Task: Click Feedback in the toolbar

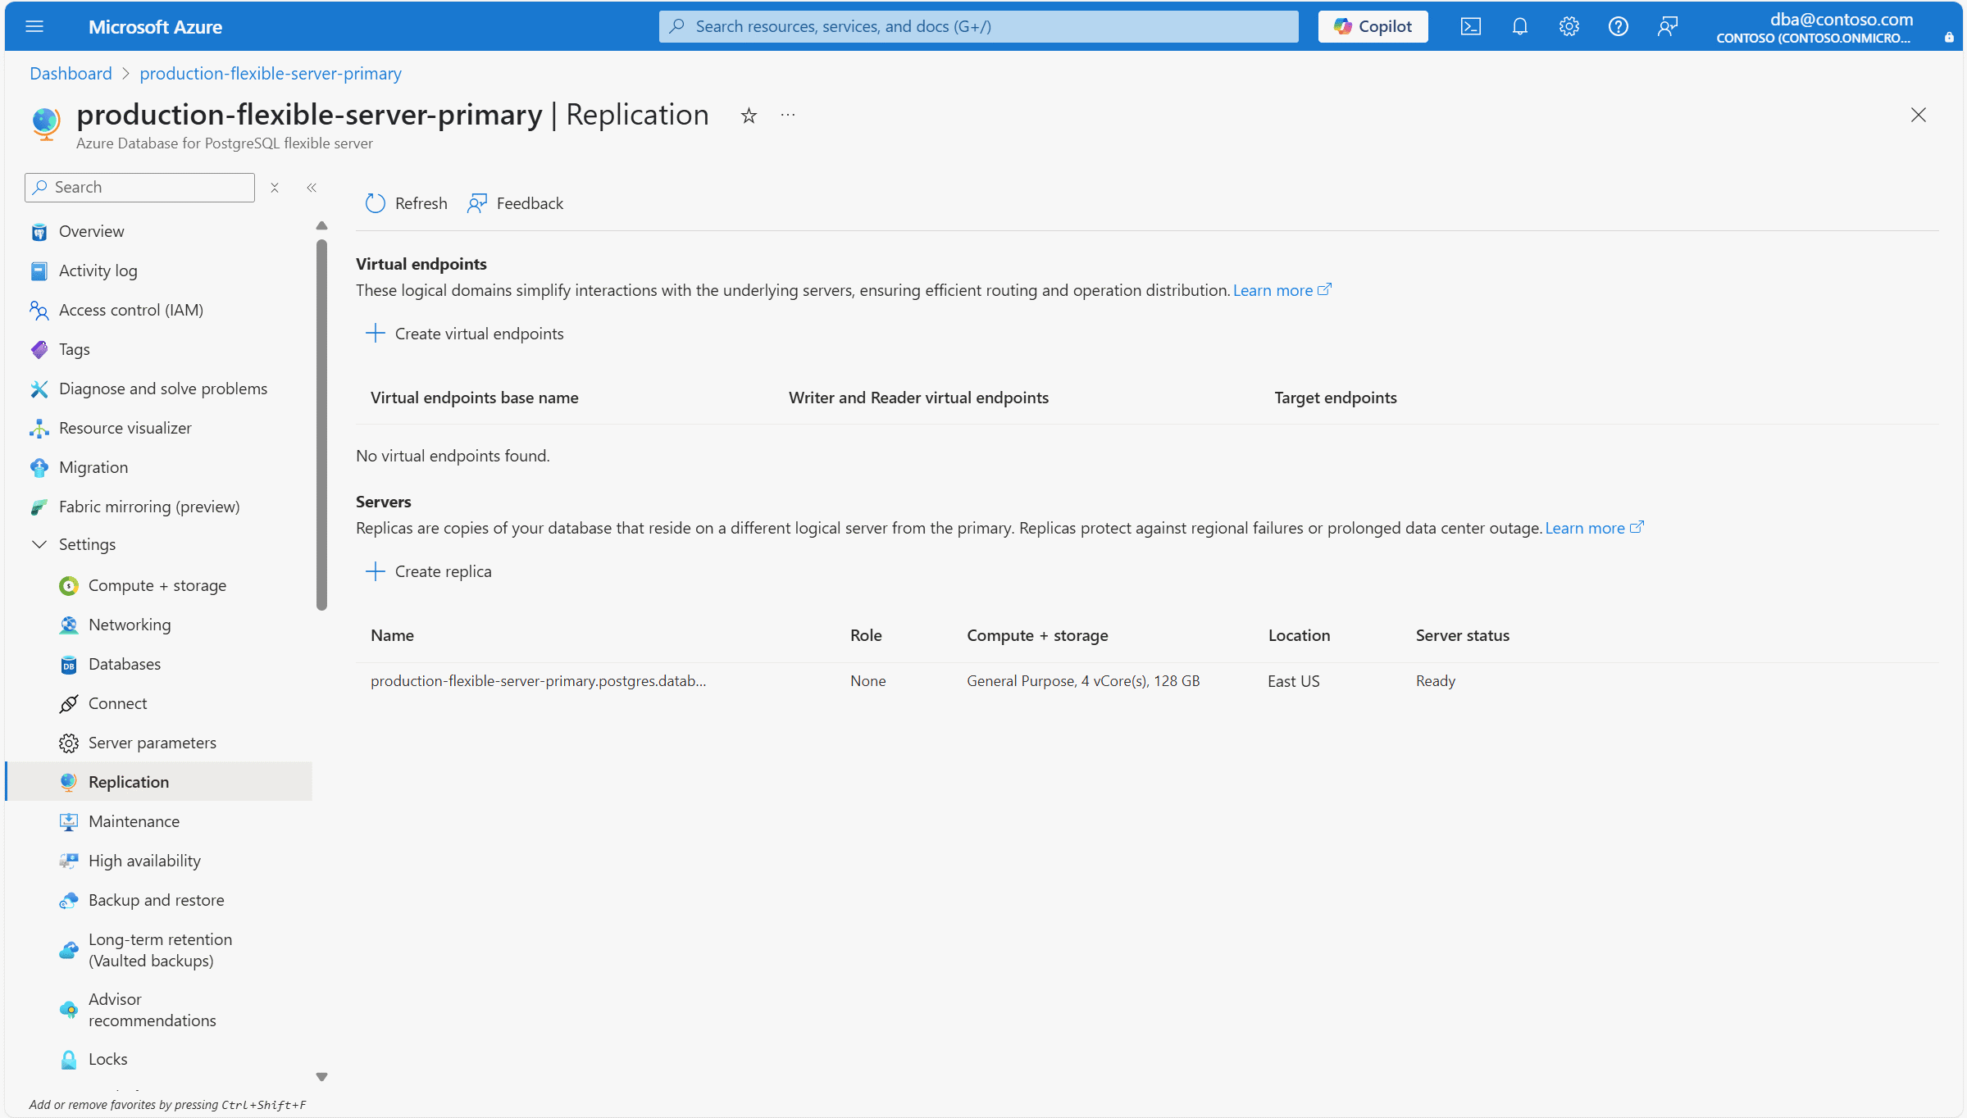Action: 516,203
